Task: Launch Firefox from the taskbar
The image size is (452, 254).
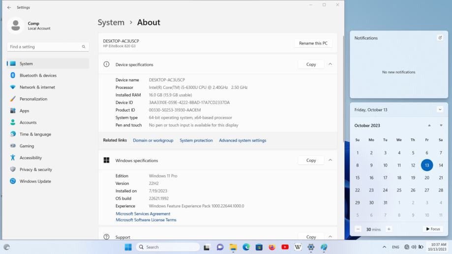Action: pos(272,247)
